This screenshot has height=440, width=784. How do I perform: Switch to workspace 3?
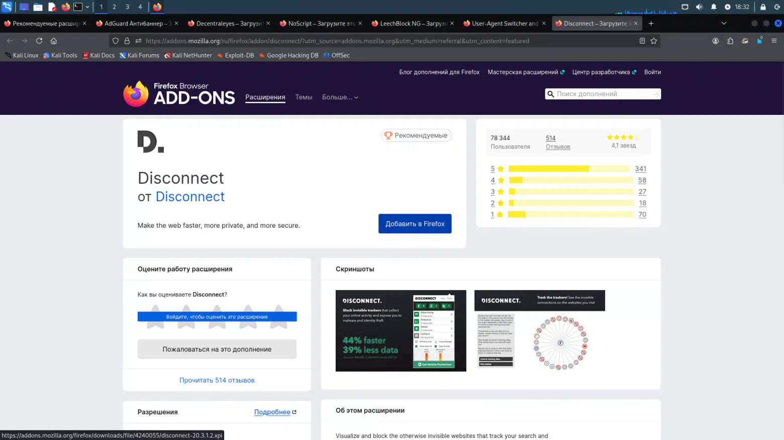(x=127, y=7)
